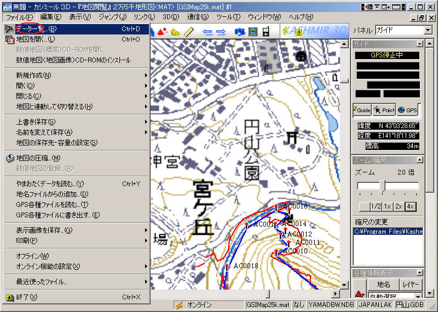Click the yellow question mark help icon

click(285, 32)
